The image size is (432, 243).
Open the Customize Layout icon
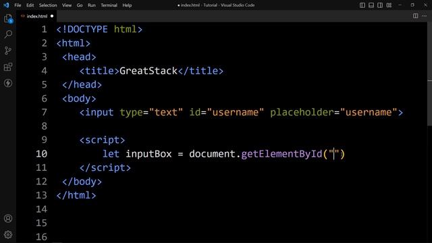389,5
